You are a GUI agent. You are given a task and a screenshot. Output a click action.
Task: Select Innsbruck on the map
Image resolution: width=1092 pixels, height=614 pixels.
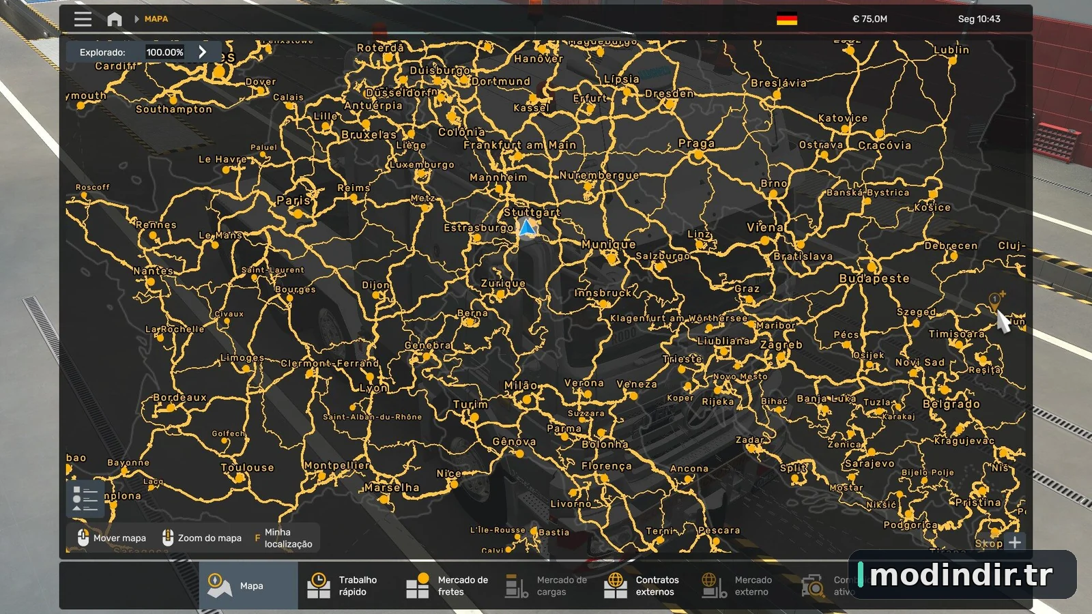[603, 293]
